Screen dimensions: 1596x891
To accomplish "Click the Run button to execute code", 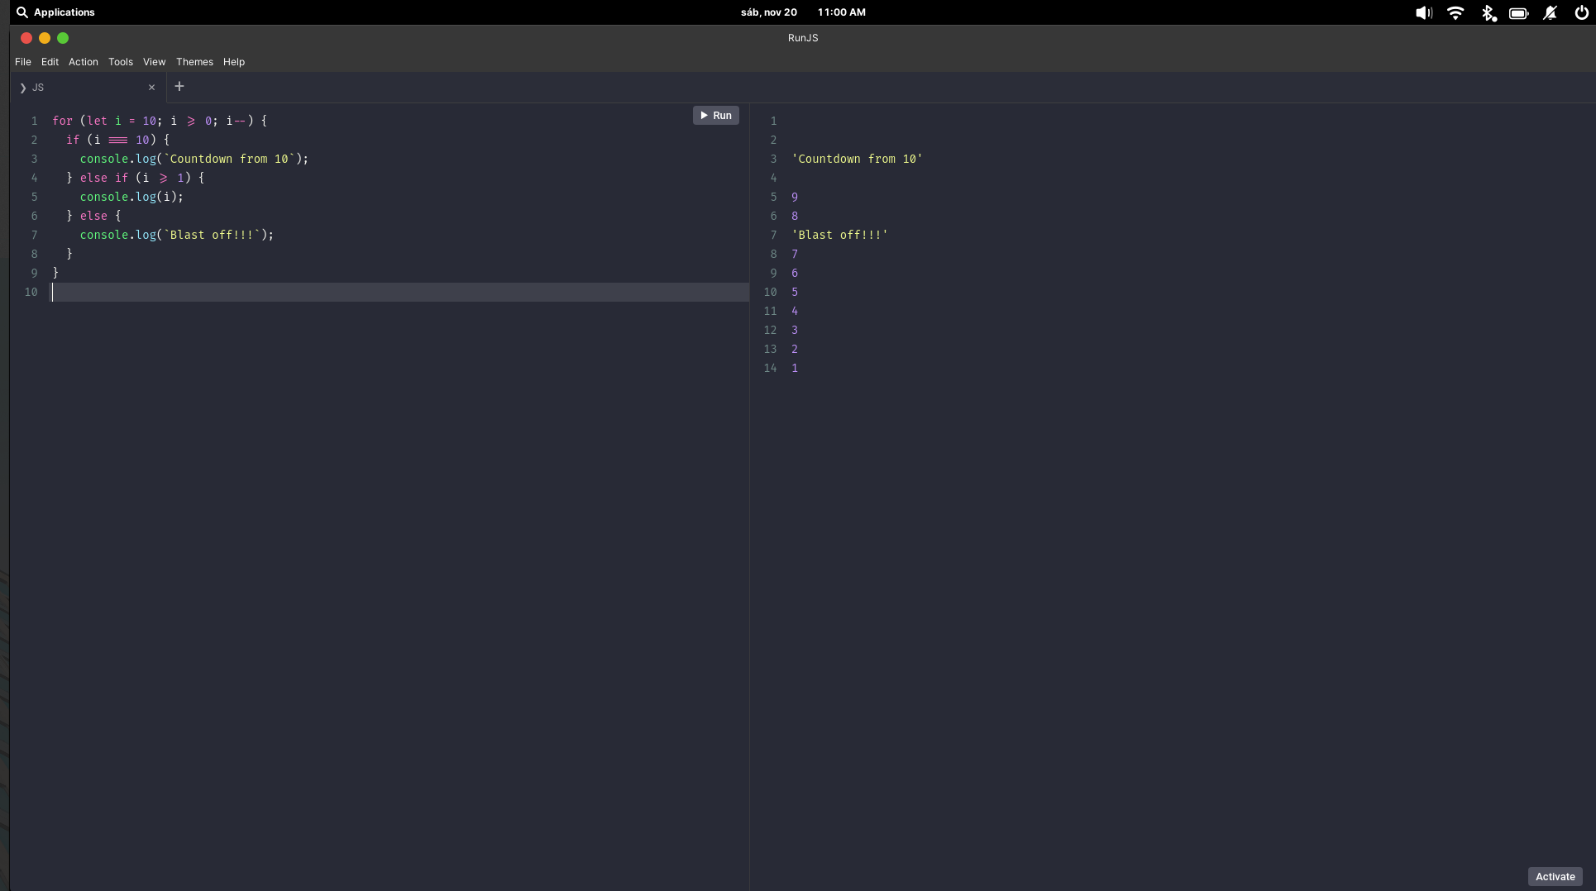I will coord(715,116).
